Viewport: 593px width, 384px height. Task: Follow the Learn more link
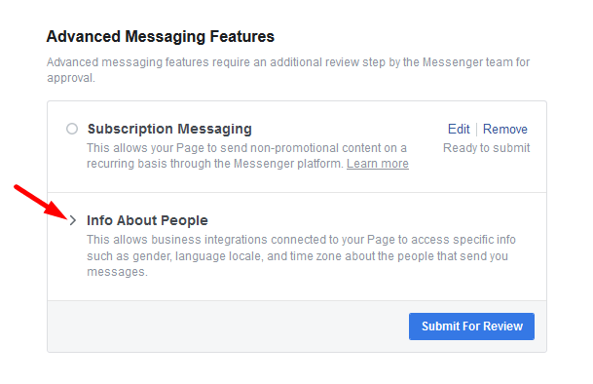click(378, 164)
